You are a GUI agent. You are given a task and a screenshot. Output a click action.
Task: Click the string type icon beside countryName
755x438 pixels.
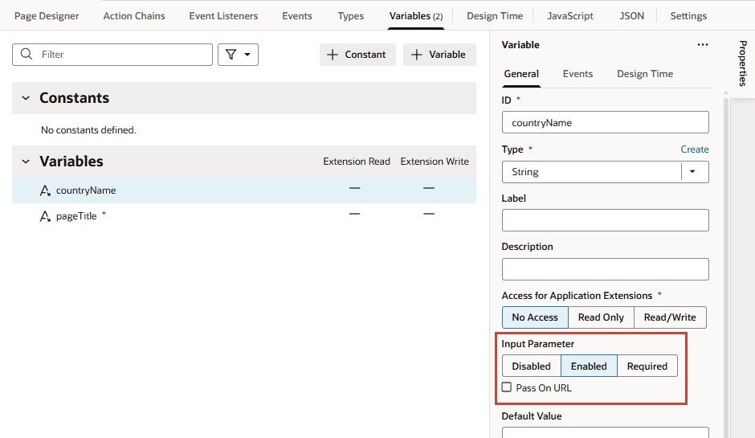45,190
